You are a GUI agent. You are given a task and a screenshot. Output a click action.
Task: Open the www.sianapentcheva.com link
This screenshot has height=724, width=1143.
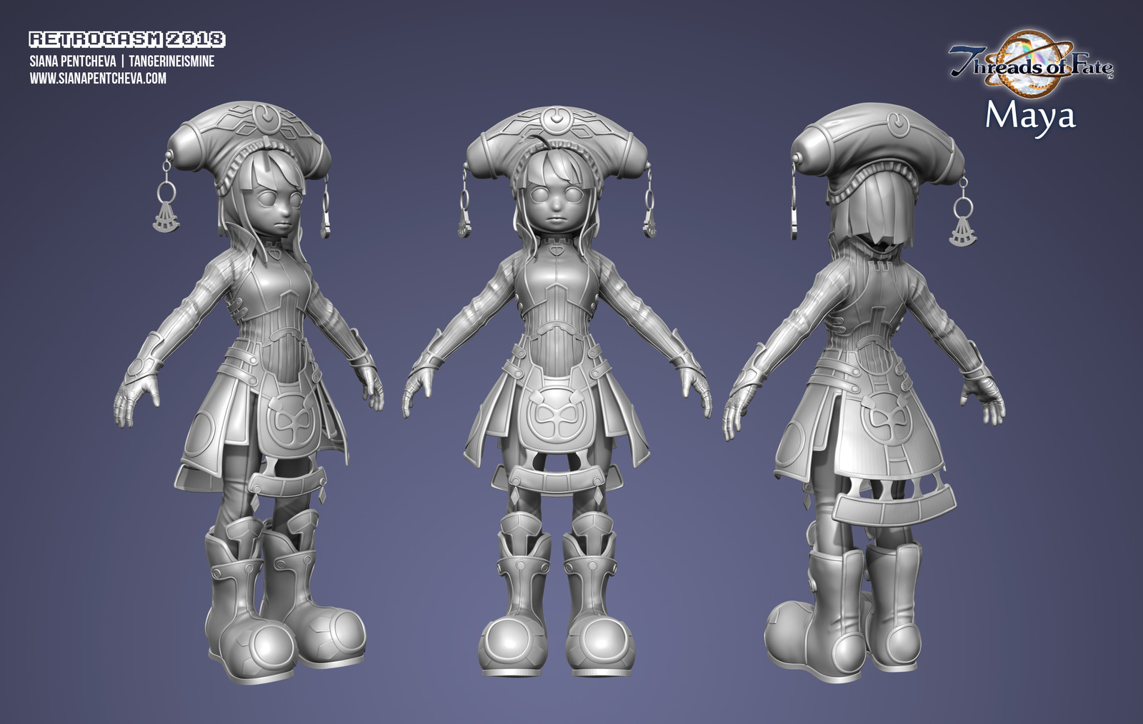98,79
